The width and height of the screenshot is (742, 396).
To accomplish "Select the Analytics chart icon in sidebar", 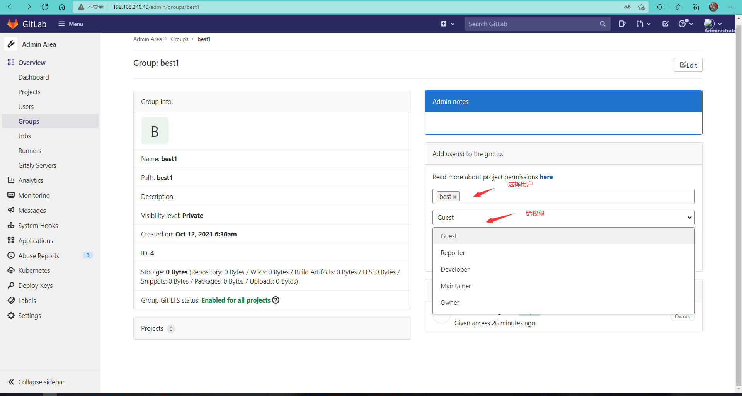I will pos(11,180).
